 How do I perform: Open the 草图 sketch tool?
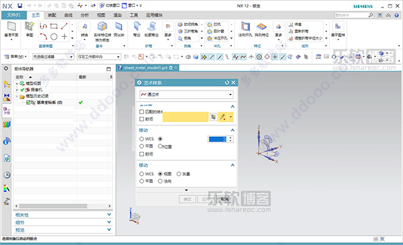click(x=30, y=26)
